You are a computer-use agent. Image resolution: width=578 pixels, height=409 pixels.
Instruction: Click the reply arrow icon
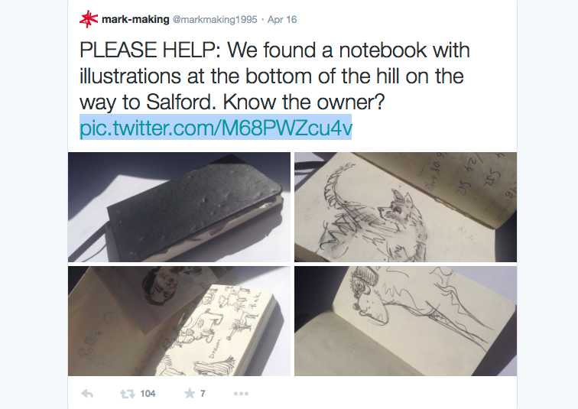tap(87, 394)
